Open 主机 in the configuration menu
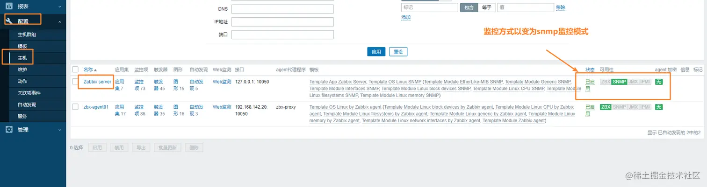 22,58
